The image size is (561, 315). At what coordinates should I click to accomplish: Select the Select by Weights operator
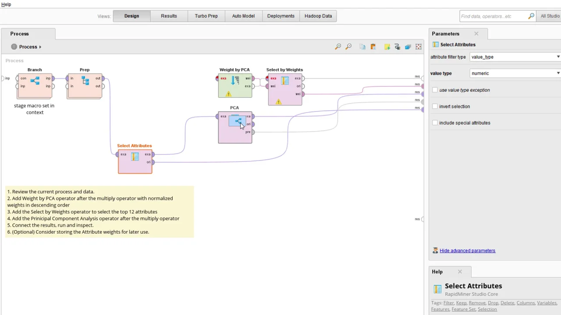click(285, 89)
